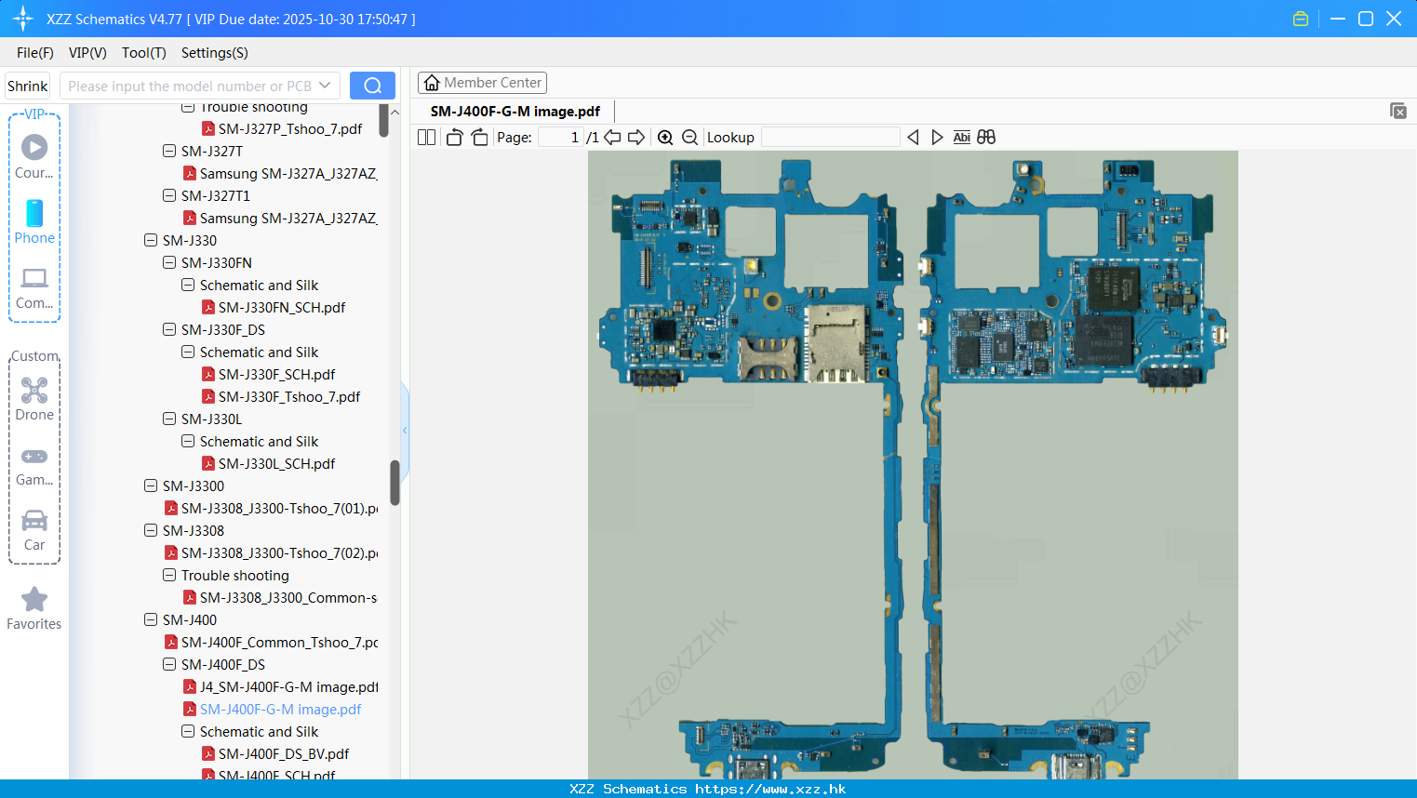The image size is (1417, 798).
Task: Rotate the page clockwise
Action: (479, 138)
